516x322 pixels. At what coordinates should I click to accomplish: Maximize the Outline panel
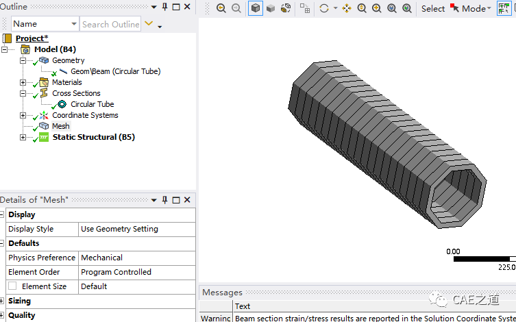click(x=176, y=7)
